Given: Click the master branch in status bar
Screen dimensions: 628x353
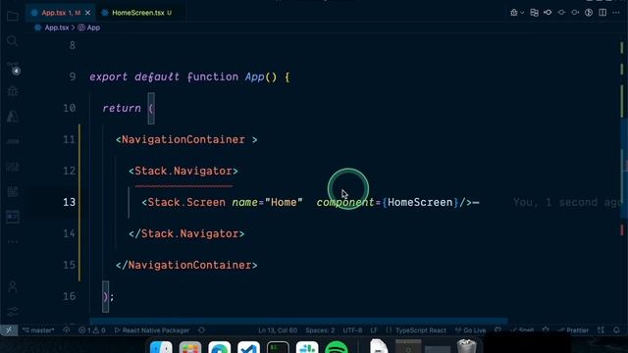Looking at the screenshot, I should (38, 330).
